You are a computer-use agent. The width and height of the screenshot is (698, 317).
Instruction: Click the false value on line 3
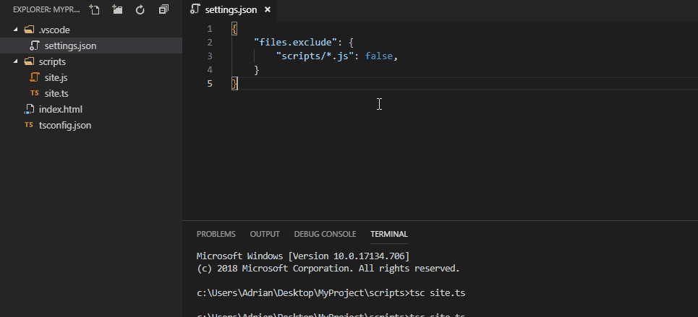(x=379, y=56)
